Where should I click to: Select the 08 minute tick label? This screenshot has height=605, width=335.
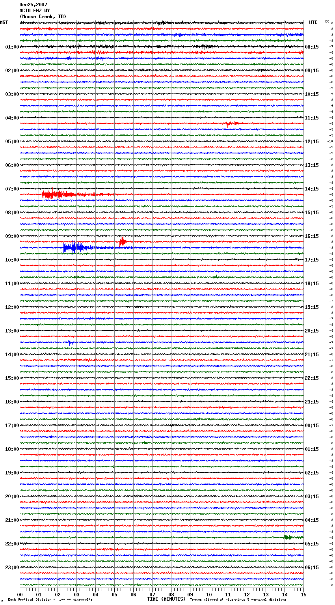[x=171, y=595]
